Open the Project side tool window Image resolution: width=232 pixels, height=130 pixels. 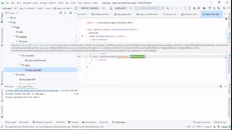[2, 18]
